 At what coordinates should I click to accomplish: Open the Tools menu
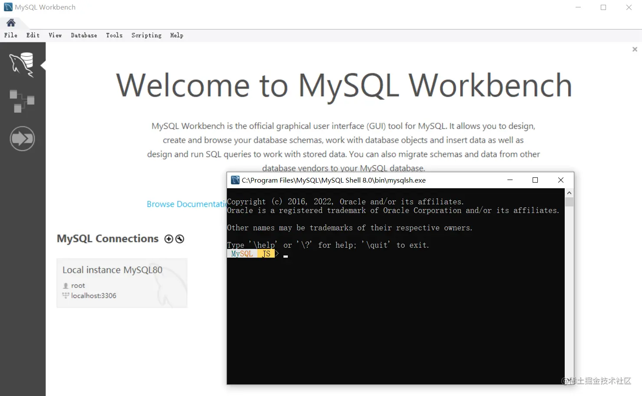tap(114, 36)
